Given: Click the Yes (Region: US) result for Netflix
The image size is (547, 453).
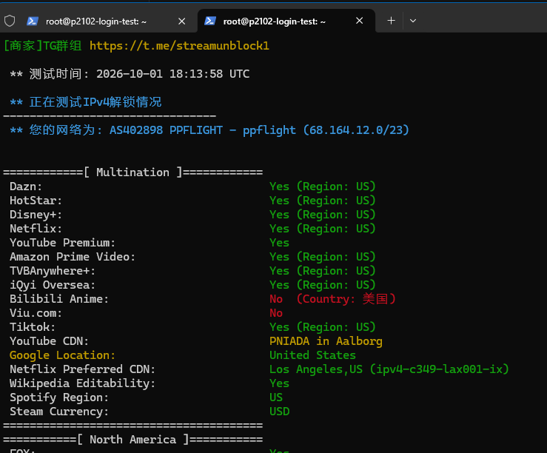Looking at the screenshot, I should [322, 229].
